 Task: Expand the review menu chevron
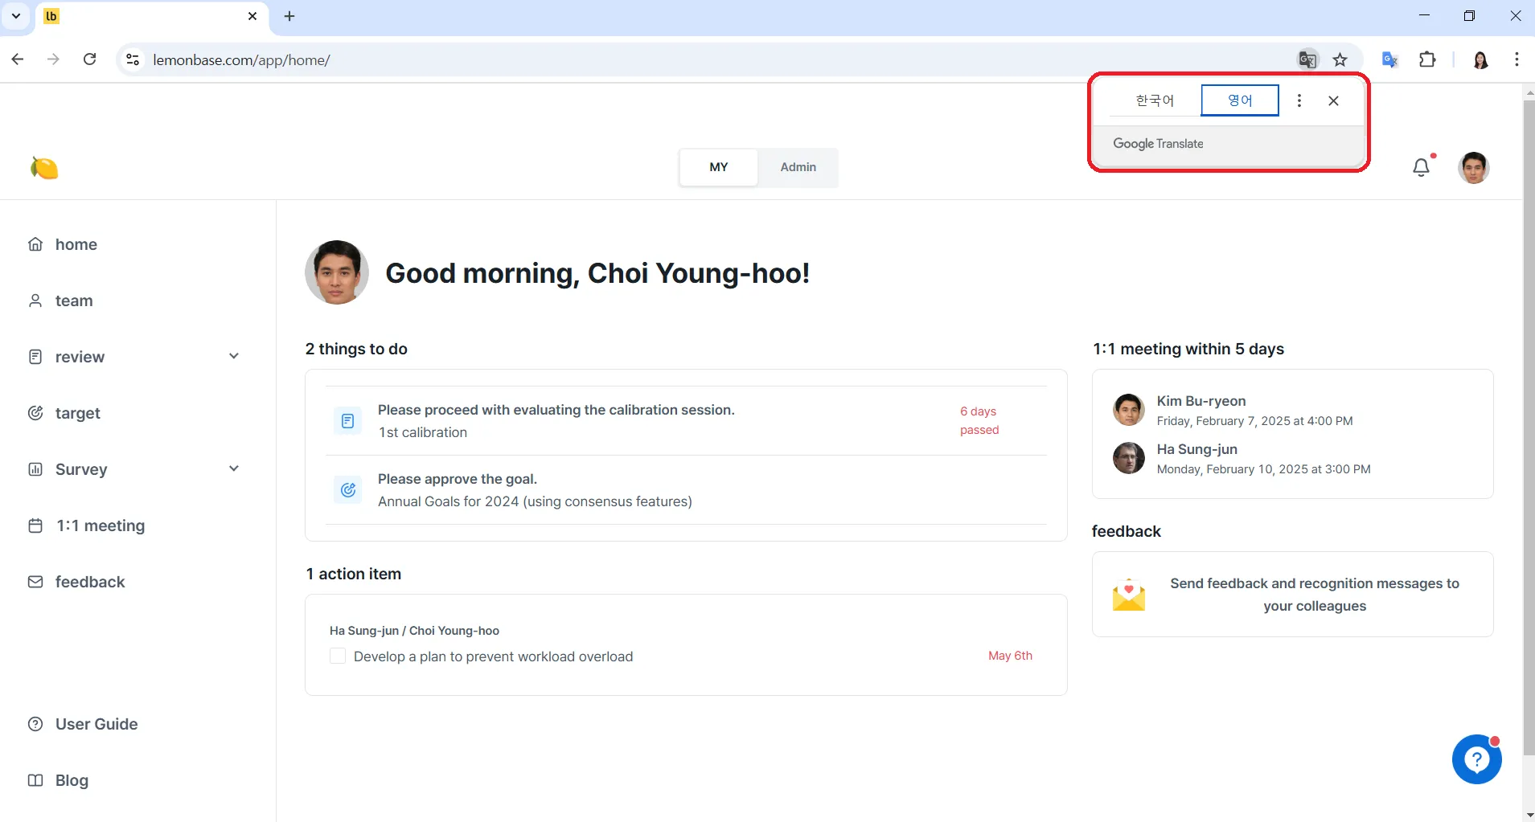(234, 356)
